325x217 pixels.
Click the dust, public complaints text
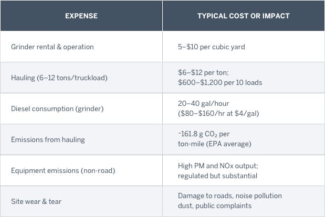click(x=215, y=206)
